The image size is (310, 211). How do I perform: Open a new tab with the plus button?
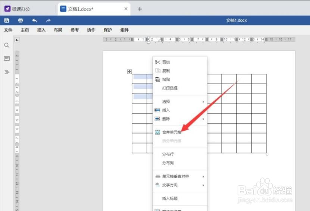tap(140, 9)
